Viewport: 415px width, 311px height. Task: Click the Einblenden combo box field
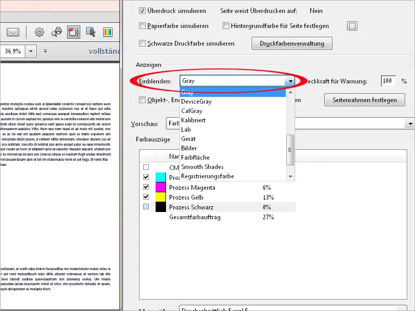click(x=238, y=81)
